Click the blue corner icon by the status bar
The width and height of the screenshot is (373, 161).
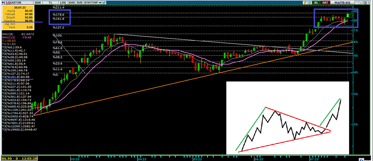pos(361,159)
